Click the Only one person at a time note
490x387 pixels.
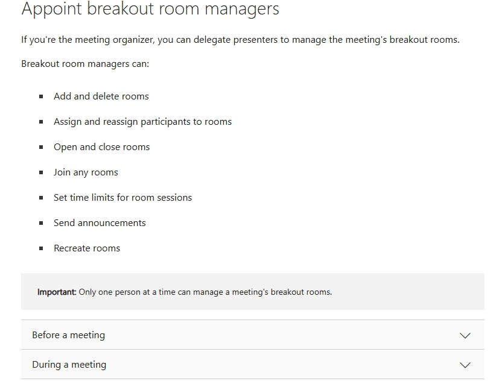coord(205,292)
